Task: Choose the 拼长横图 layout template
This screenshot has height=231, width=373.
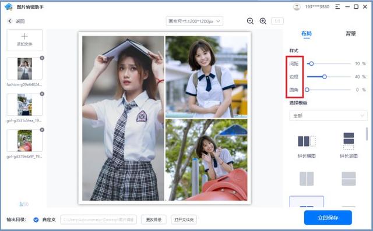Action: pyautogui.click(x=307, y=146)
